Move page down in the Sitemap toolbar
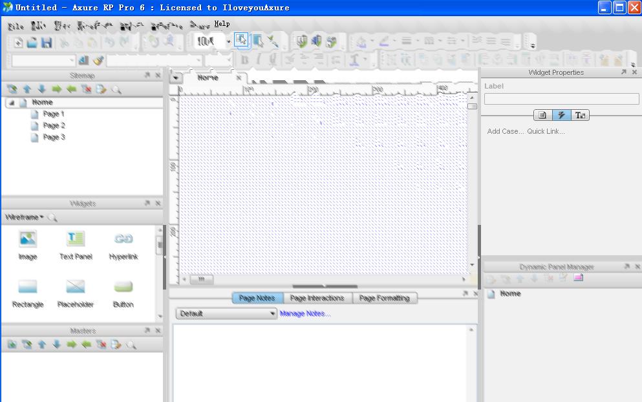Screen dimensions: 642x402 pos(42,89)
